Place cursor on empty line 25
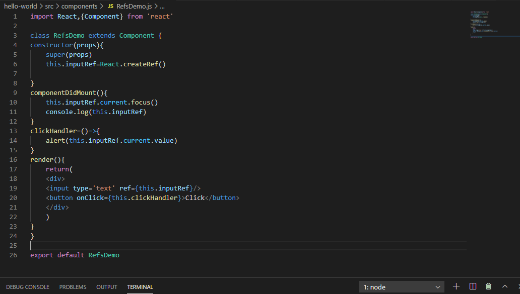This screenshot has width=520, height=294. 248,246
